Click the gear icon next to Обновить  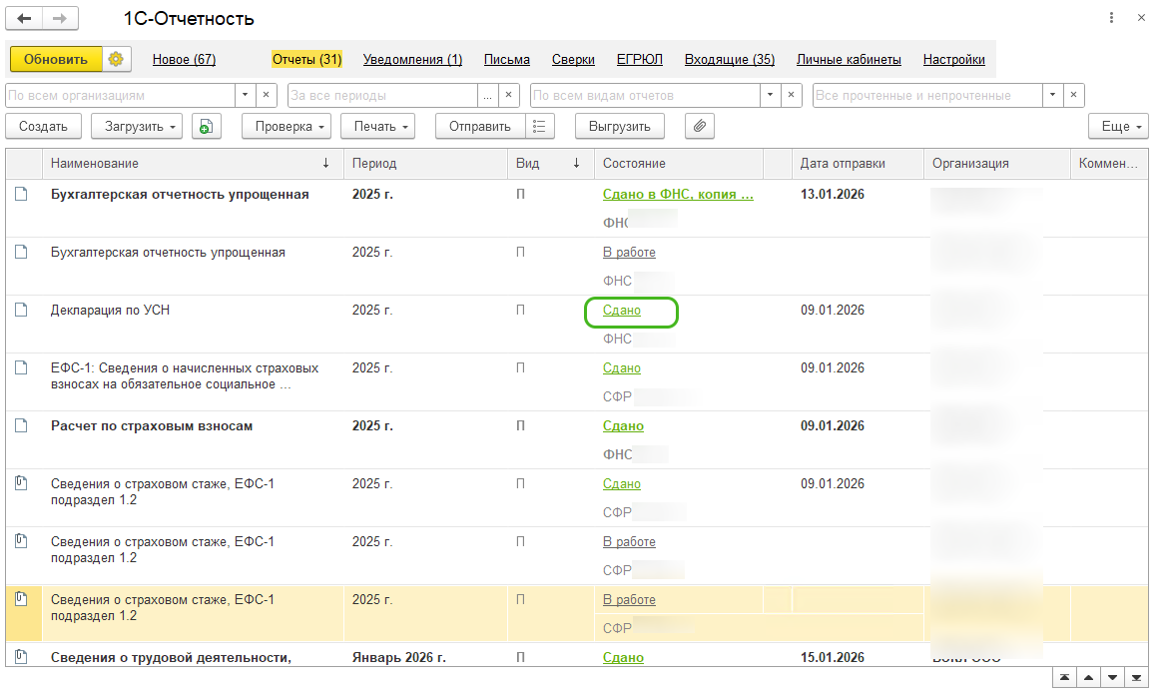coord(116,60)
